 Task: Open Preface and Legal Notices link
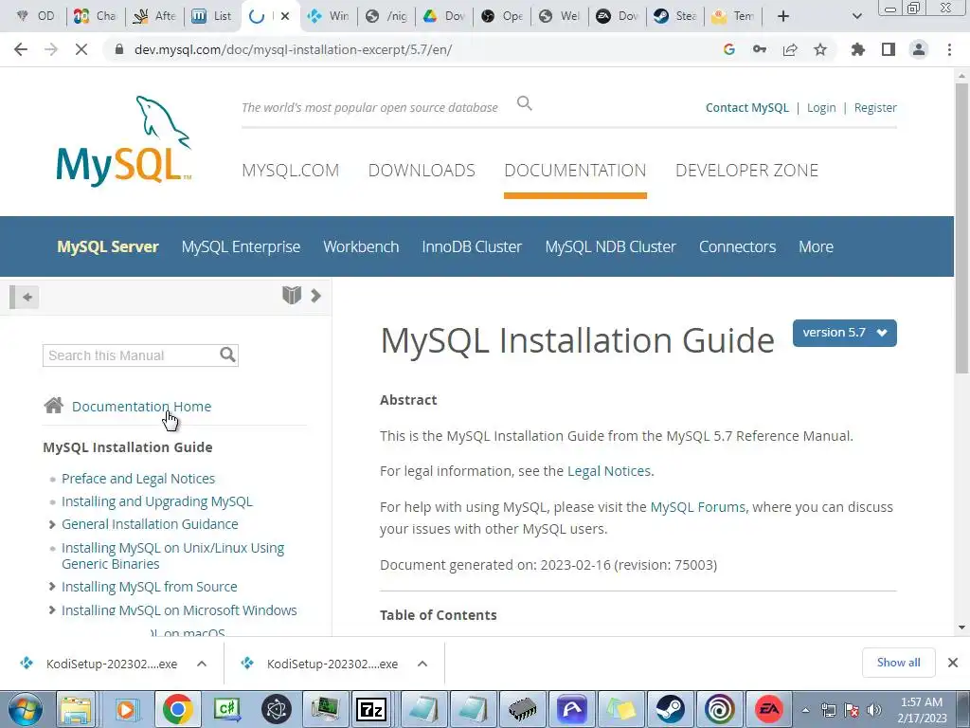138,479
